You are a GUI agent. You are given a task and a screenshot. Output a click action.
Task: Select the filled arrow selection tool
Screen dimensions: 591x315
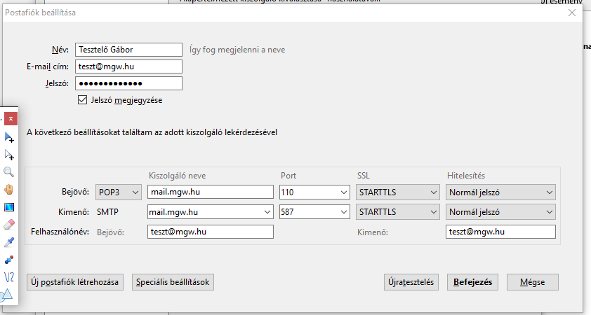coord(10,137)
